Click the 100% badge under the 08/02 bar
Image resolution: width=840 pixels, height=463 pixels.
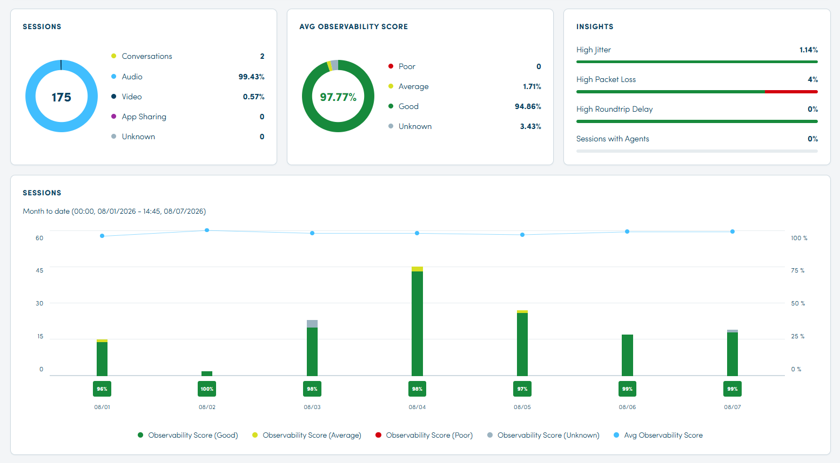point(207,389)
